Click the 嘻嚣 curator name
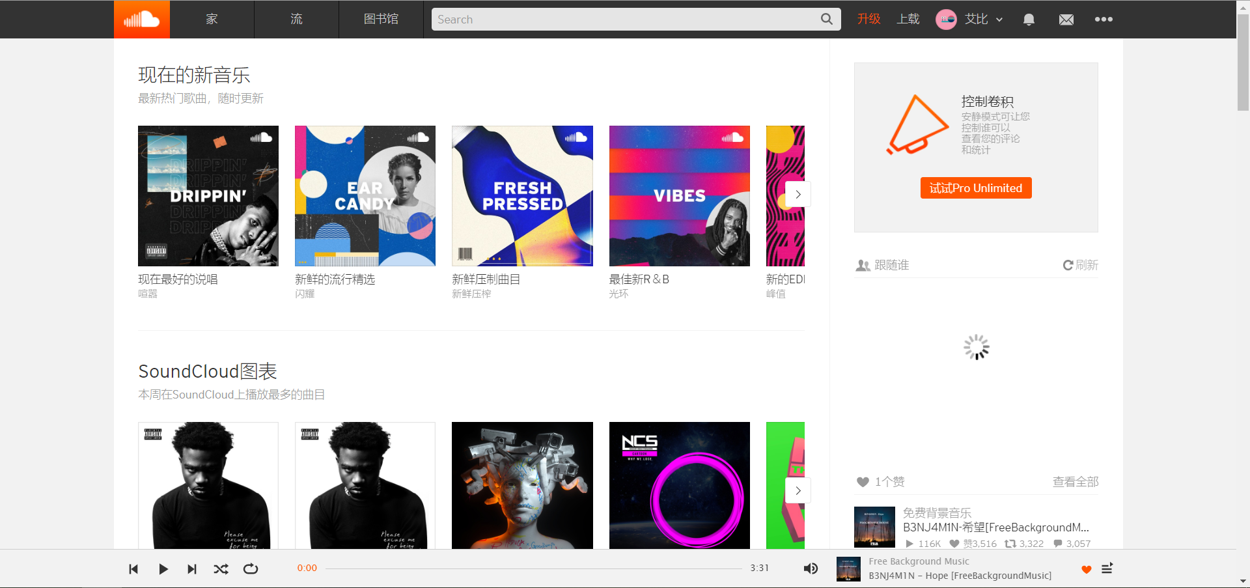Image resolution: width=1250 pixels, height=588 pixels. point(148,294)
